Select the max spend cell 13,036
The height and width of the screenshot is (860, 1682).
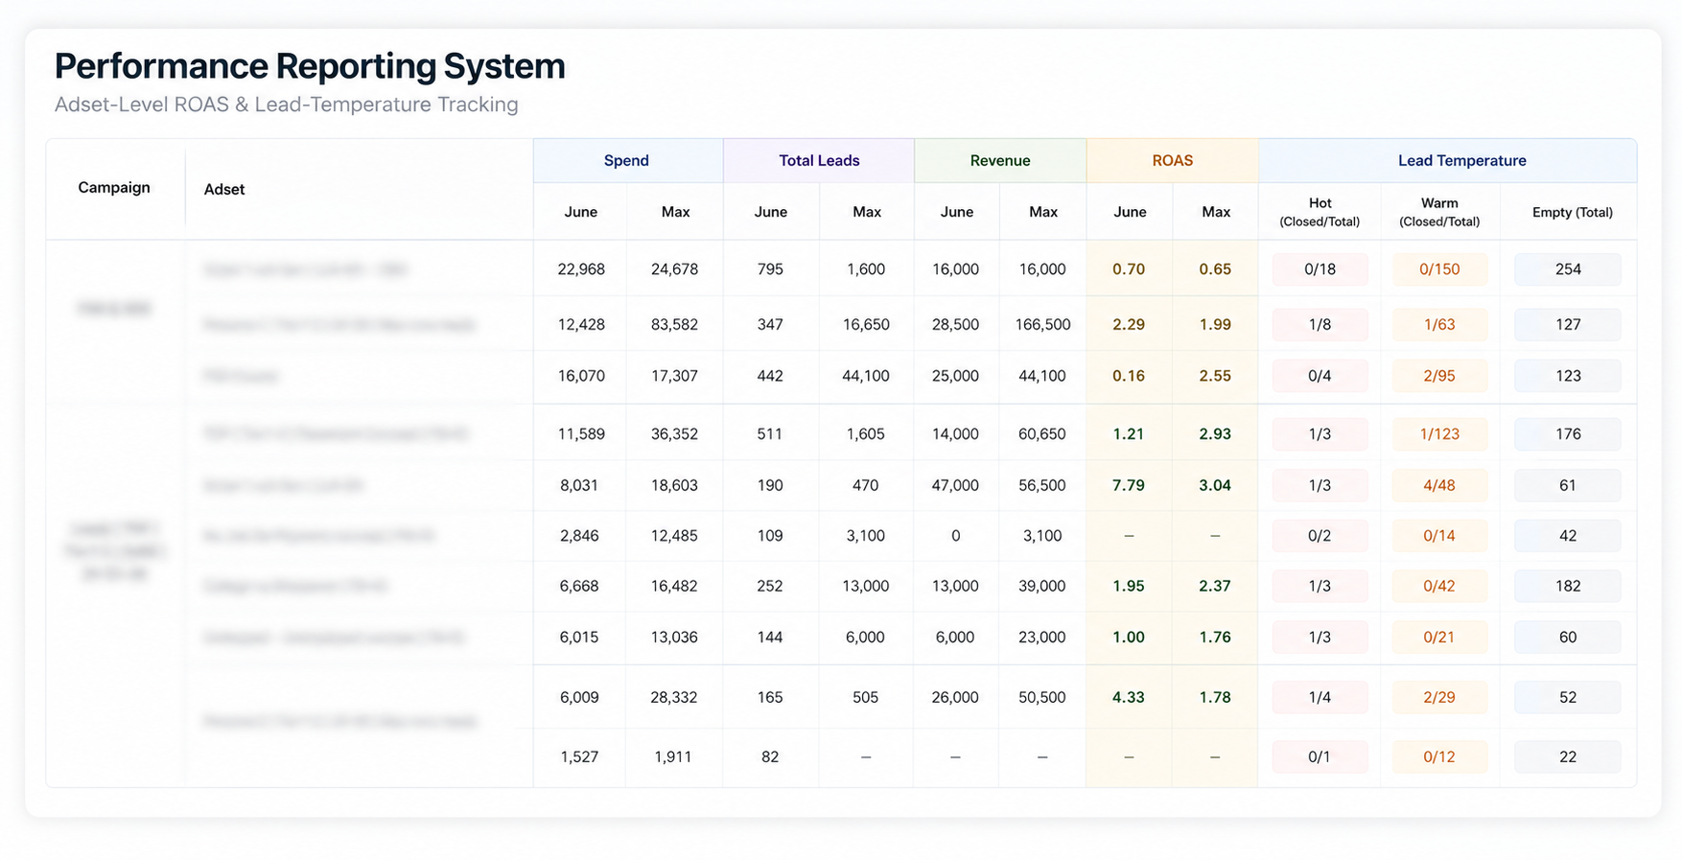pos(674,638)
